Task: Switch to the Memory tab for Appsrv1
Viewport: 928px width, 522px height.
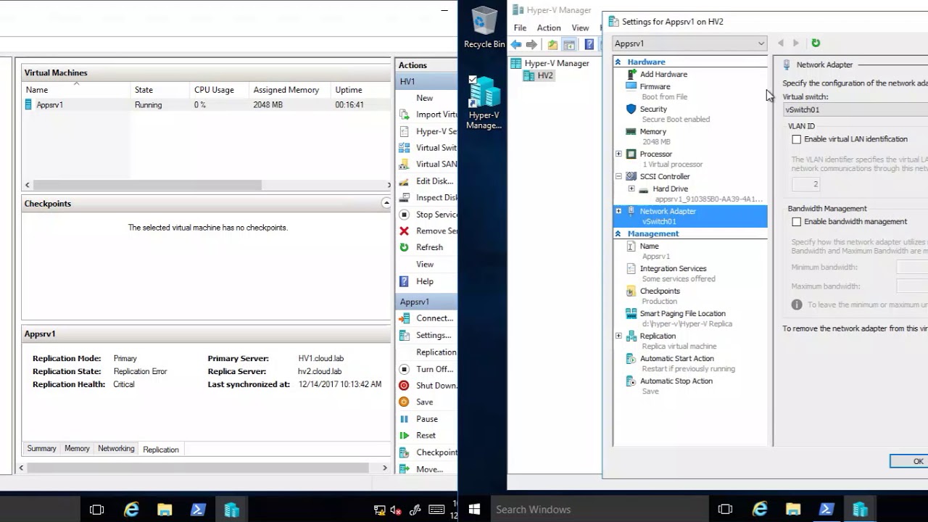Action: pos(77,449)
